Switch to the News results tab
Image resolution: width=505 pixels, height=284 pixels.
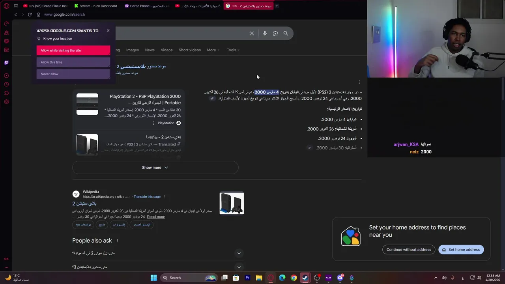click(x=150, y=50)
